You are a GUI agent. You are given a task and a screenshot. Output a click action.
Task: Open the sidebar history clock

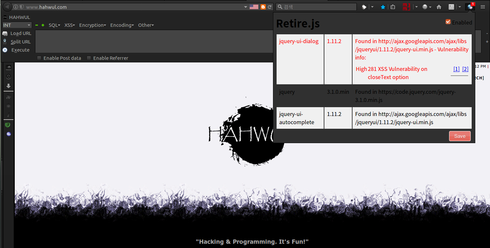(x=9, y=77)
